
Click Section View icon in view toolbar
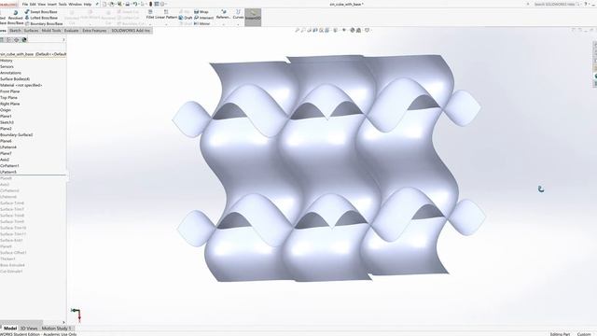(315, 30)
